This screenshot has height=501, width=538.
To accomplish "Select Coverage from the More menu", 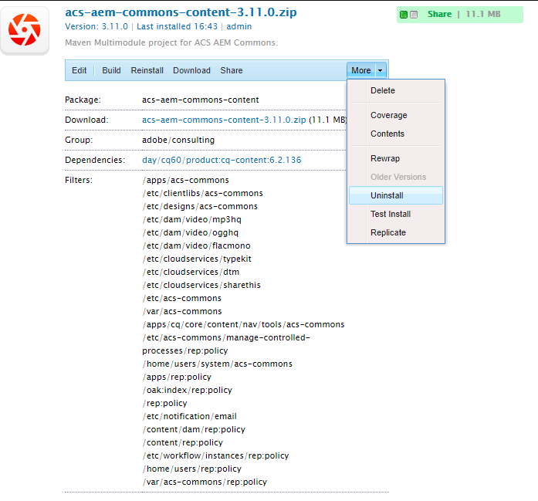I will 396,115.
